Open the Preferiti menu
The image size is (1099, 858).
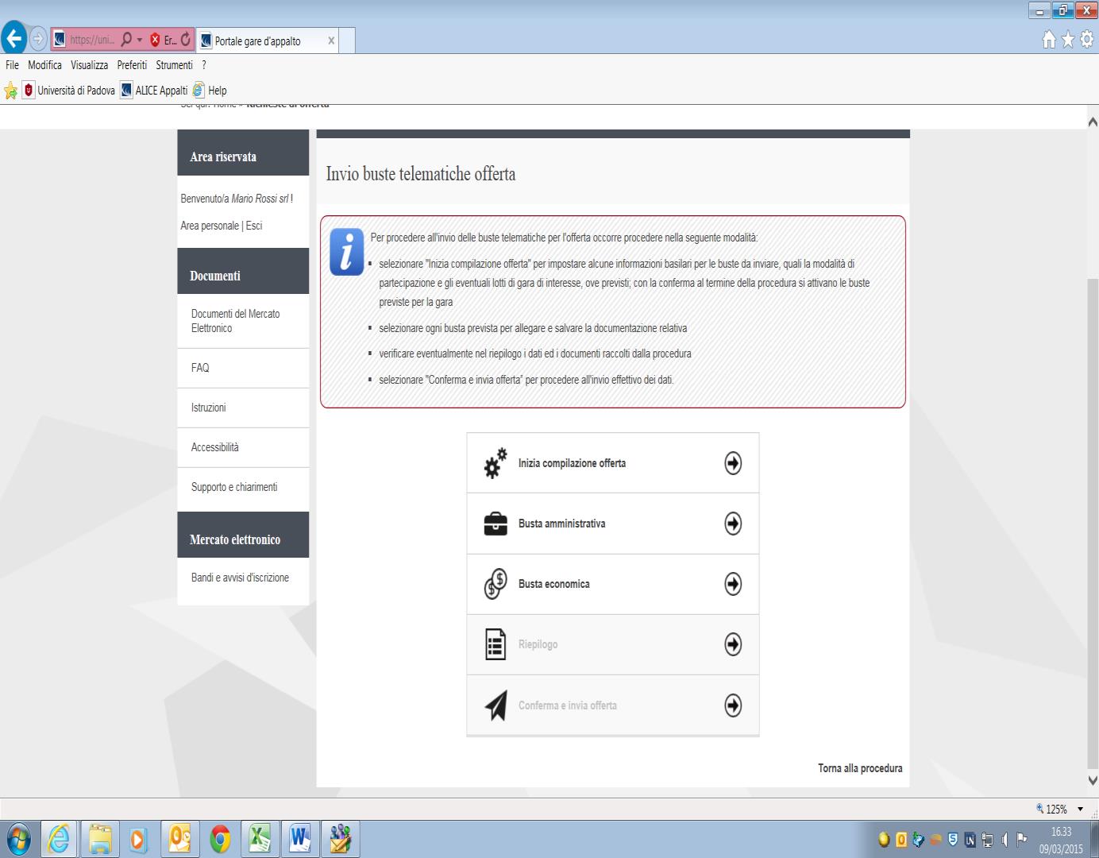click(132, 65)
